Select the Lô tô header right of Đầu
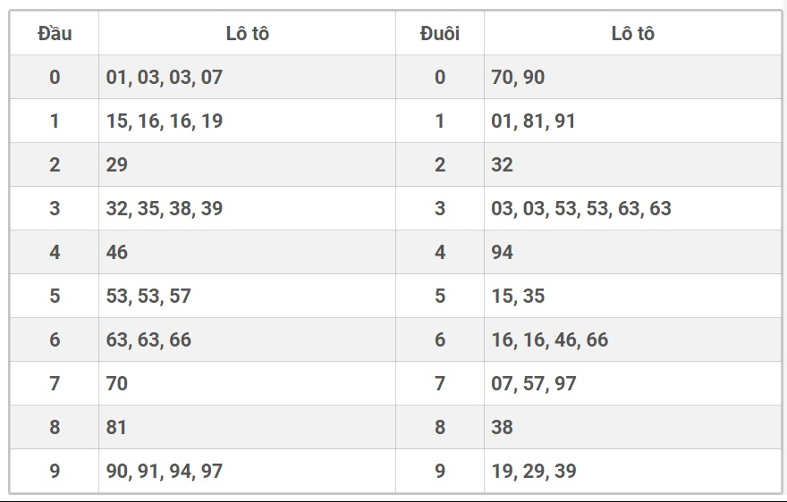Screen dimensions: 787x502 [247, 34]
